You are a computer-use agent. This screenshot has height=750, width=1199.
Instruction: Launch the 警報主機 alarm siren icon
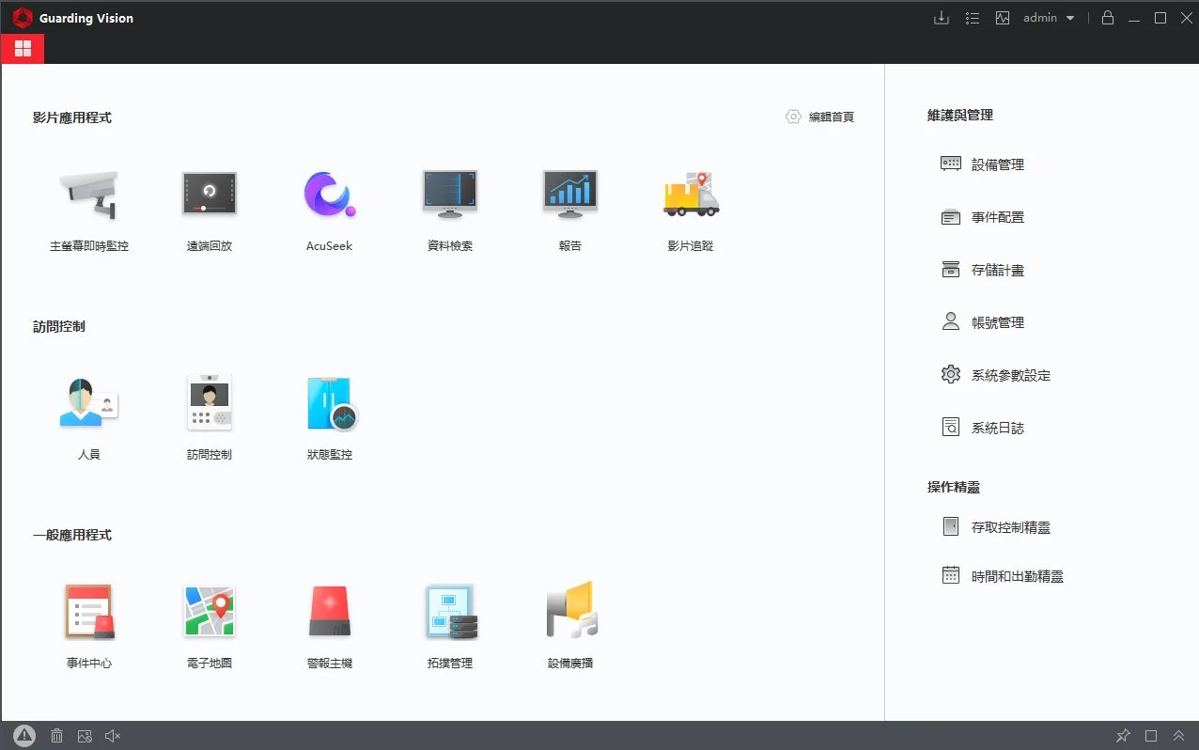[x=330, y=613]
